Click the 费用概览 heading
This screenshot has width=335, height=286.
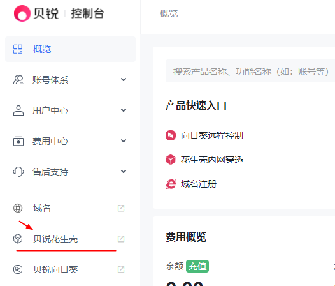click(186, 237)
